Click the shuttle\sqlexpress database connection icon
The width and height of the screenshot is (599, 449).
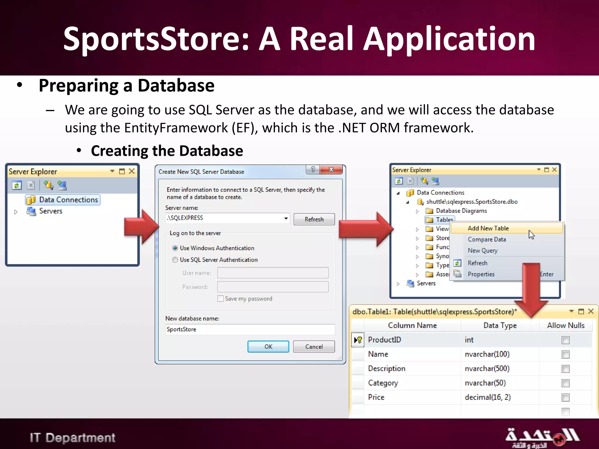[x=420, y=202]
